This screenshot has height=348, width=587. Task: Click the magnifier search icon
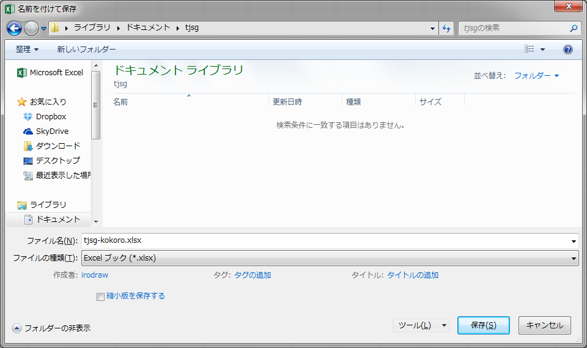pyautogui.click(x=574, y=28)
